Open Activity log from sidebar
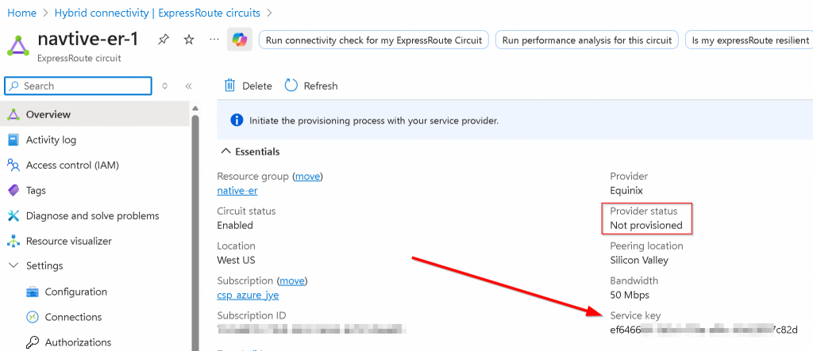 click(x=51, y=139)
